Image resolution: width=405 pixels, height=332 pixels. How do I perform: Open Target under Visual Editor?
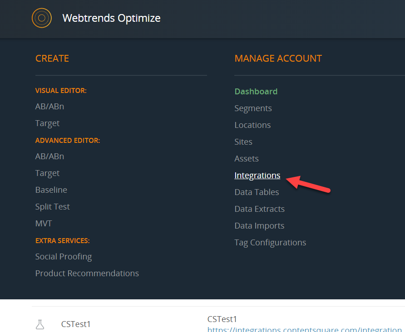click(x=47, y=123)
